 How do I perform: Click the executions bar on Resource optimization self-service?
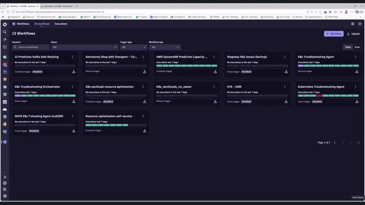point(116,125)
